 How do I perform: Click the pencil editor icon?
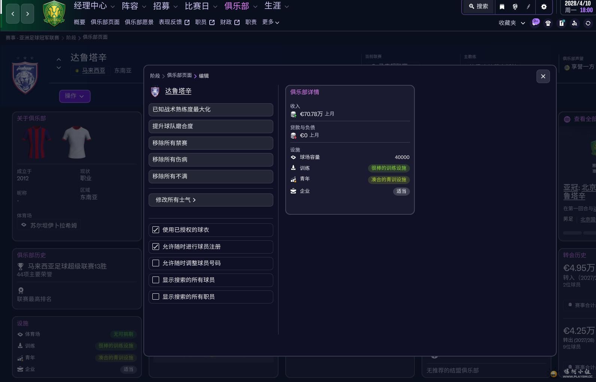pos(528,7)
